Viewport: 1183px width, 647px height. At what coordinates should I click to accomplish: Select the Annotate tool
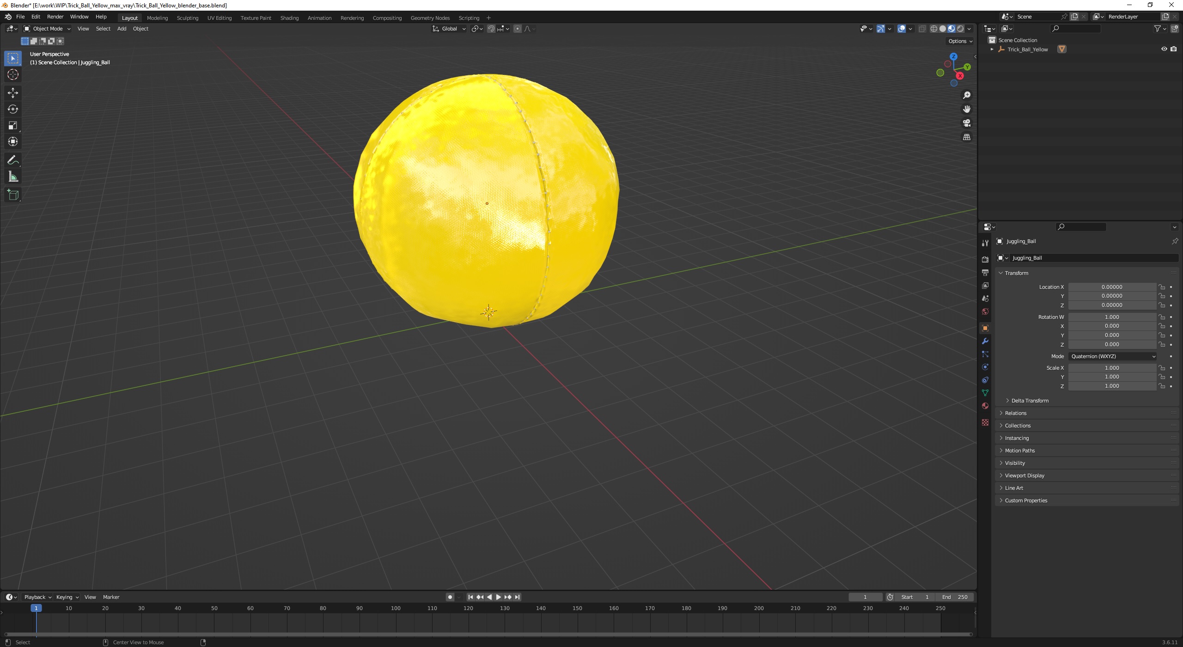13,160
